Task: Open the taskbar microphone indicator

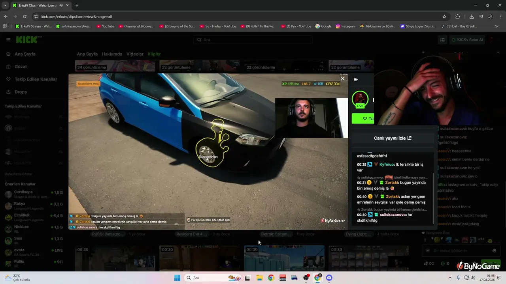Action: (458, 278)
